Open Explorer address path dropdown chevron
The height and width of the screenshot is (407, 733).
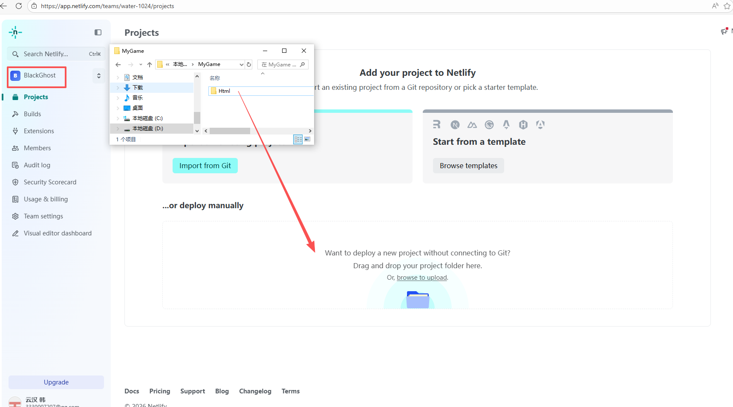click(x=242, y=65)
